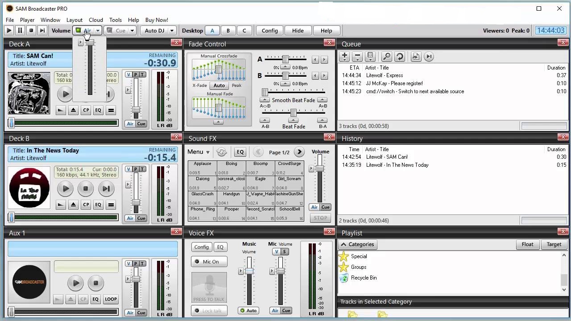Click the main toolbar Config button

click(x=270, y=30)
